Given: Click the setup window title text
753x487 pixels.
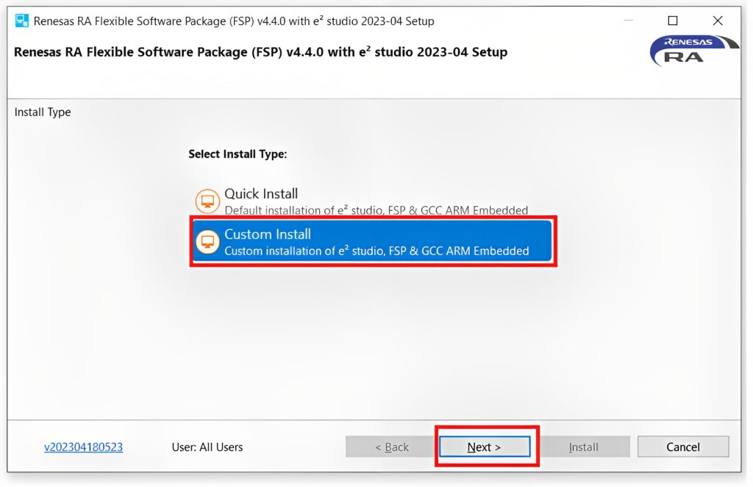Looking at the screenshot, I should pyautogui.click(x=233, y=21).
